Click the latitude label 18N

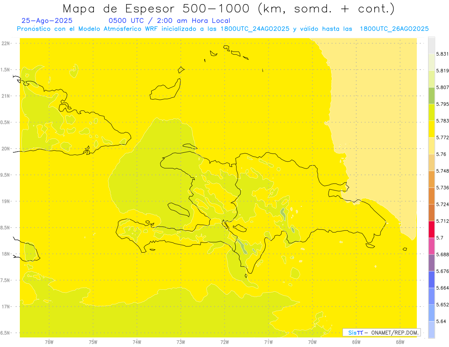pos(5,254)
